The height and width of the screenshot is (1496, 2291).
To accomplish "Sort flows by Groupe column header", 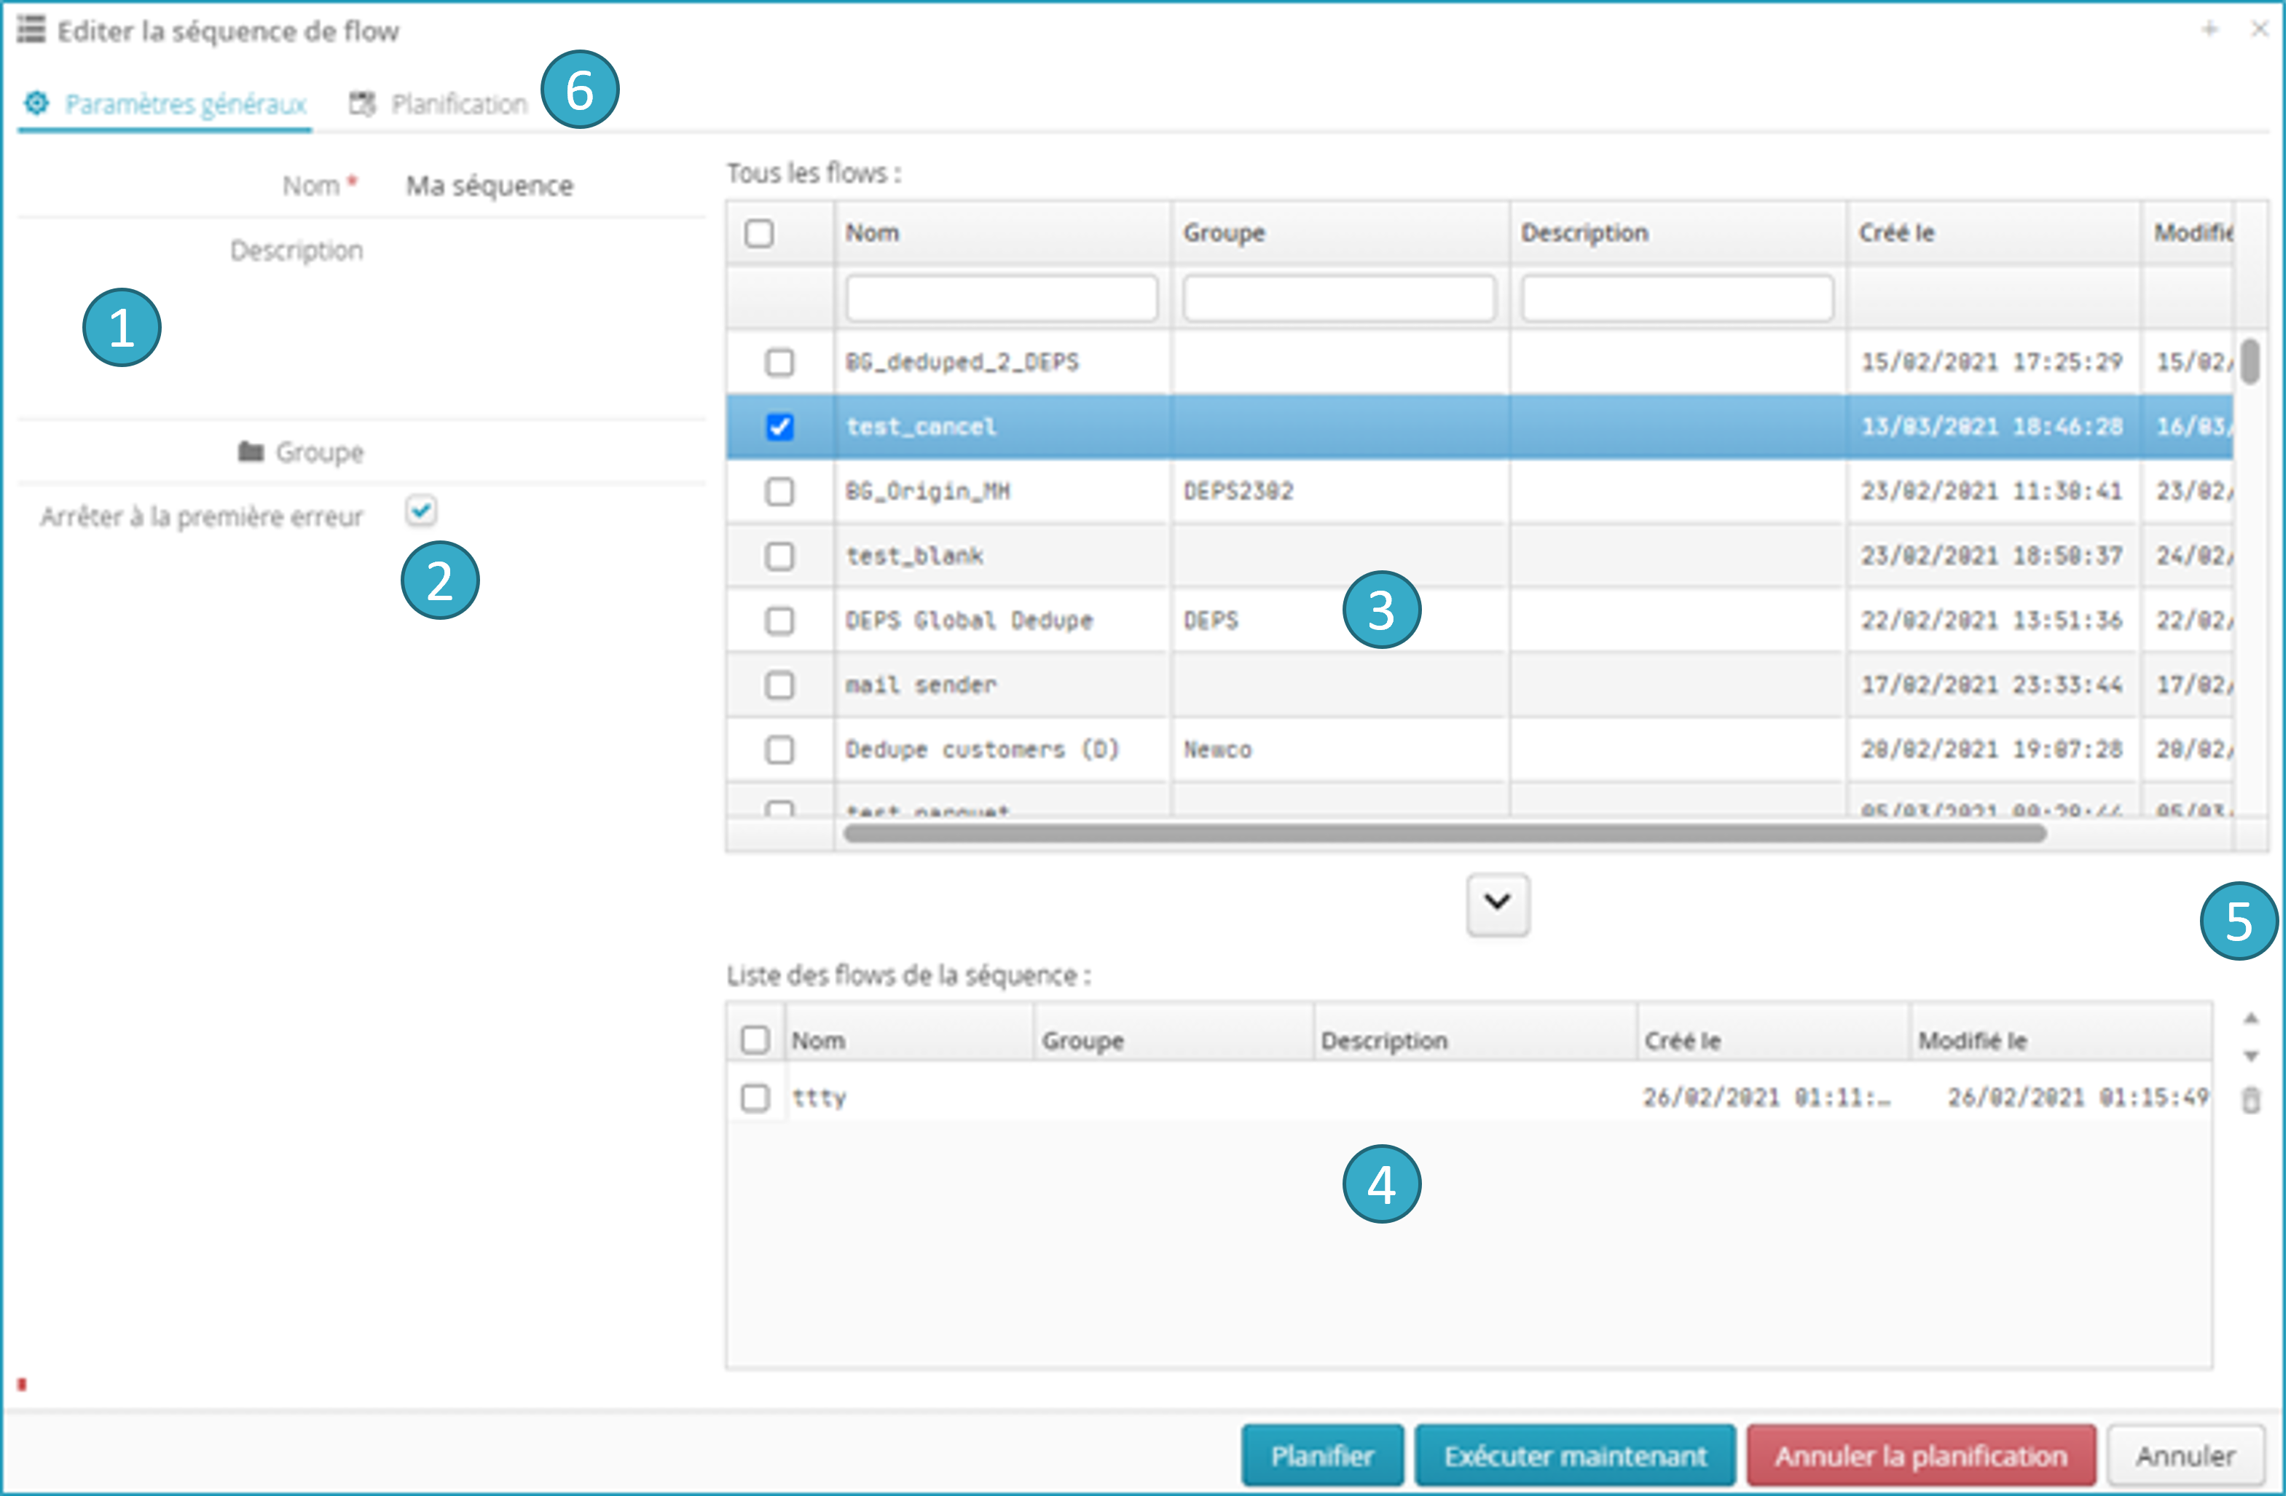I will coord(1340,233).
